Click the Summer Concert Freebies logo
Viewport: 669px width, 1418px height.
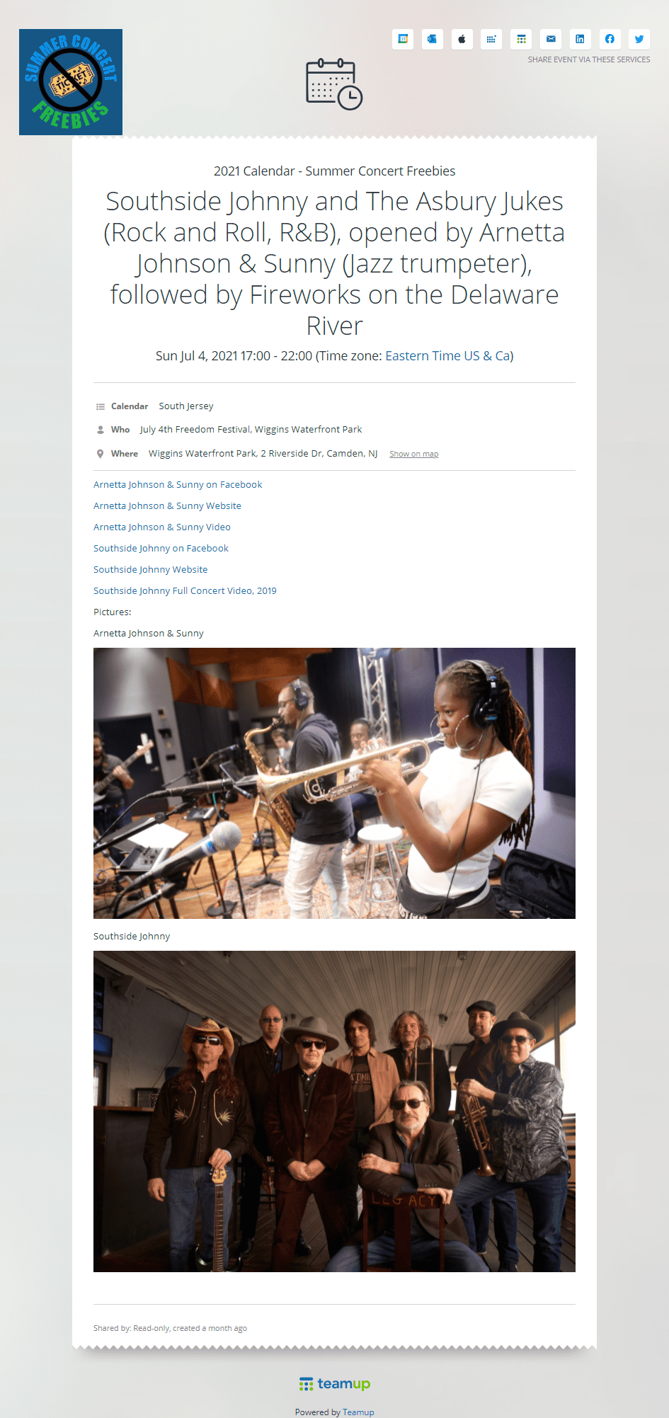click(71, 82)
